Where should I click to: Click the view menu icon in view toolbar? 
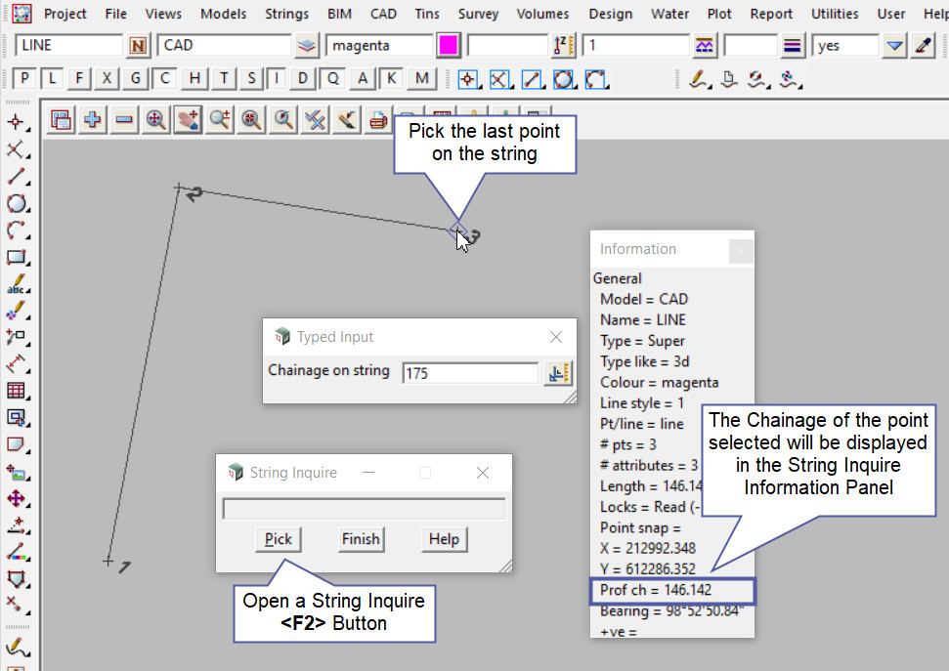[61, 120]
